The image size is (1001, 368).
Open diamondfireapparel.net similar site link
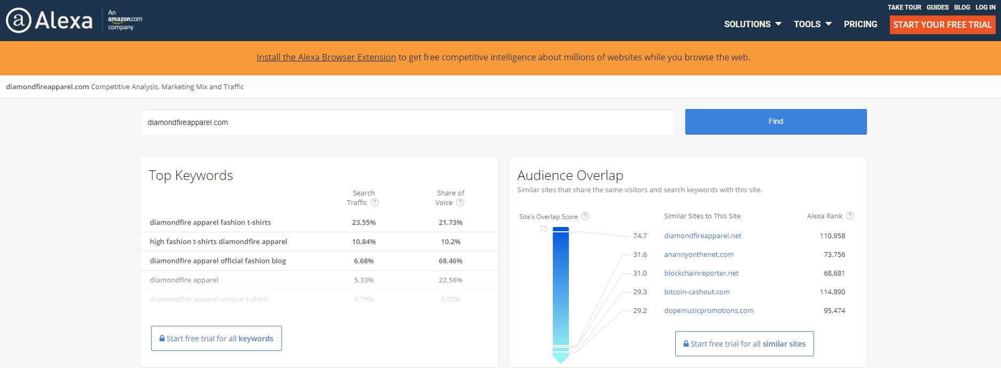click(x=702, y=236)
